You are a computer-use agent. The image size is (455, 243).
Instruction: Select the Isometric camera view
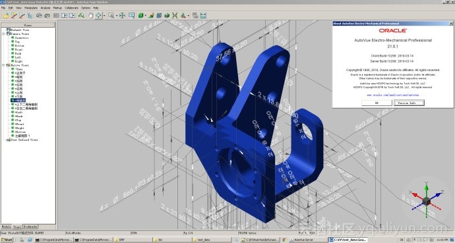[22, 38]
